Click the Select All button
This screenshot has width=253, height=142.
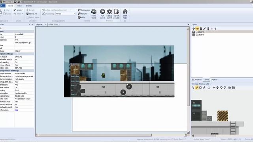(32, 14)
